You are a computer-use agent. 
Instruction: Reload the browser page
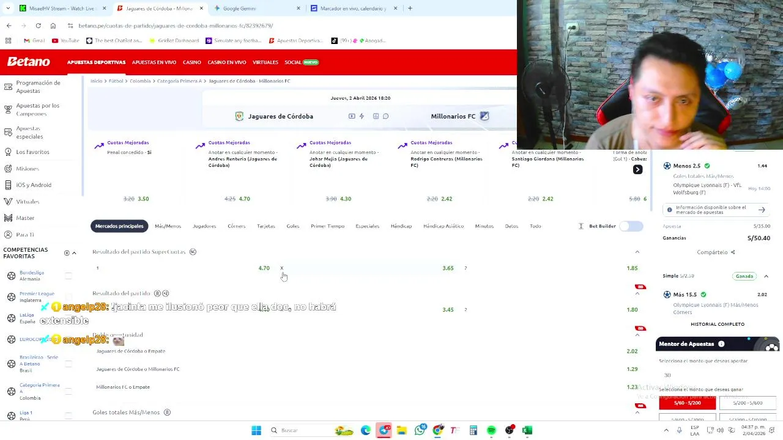tap(38, 26)
